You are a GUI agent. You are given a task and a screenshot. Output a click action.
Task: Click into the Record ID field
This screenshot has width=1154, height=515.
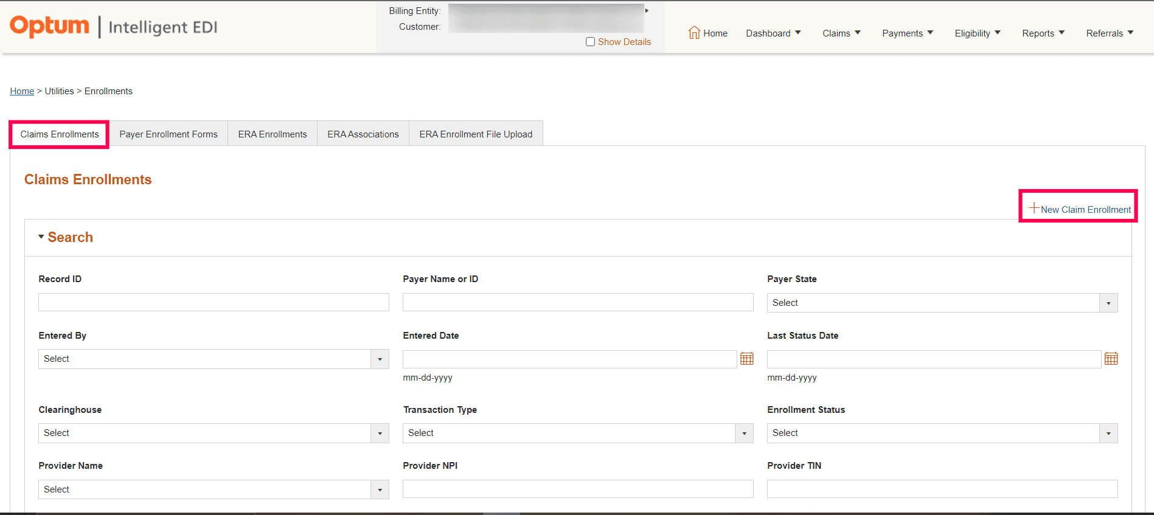point(213,302)
